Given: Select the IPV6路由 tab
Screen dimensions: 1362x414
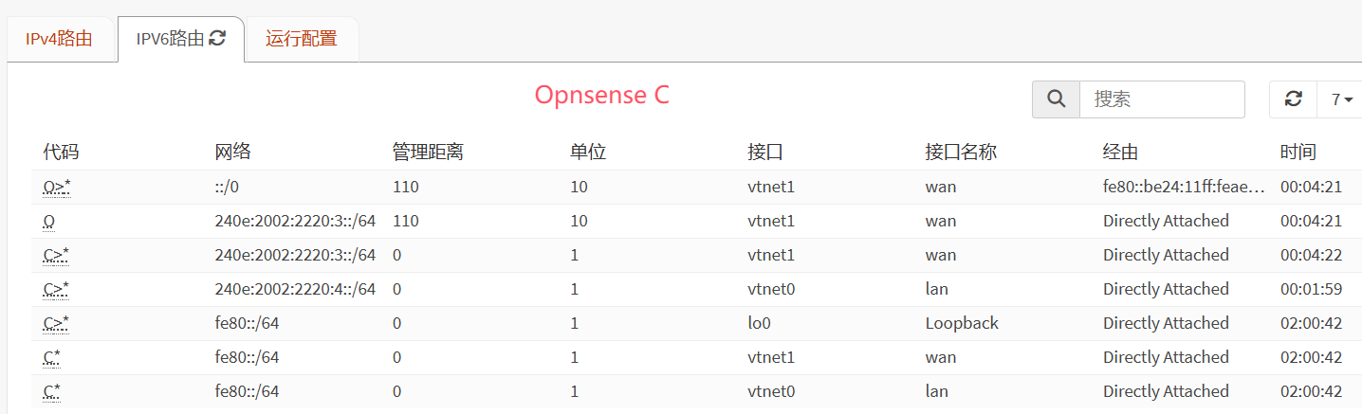Looking at the screenshot, I should click(170, 39).
